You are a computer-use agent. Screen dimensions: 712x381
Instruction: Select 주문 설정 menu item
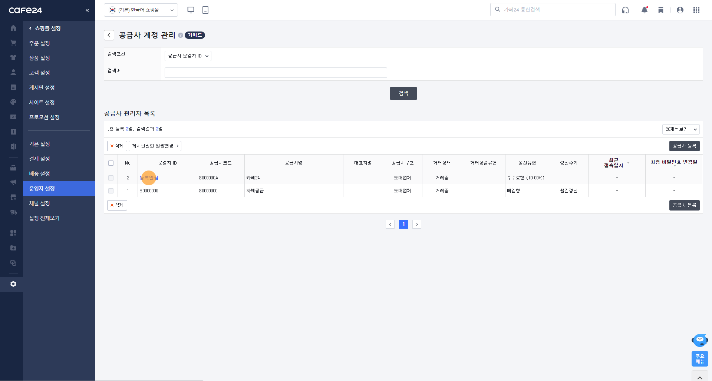(40, 43)
